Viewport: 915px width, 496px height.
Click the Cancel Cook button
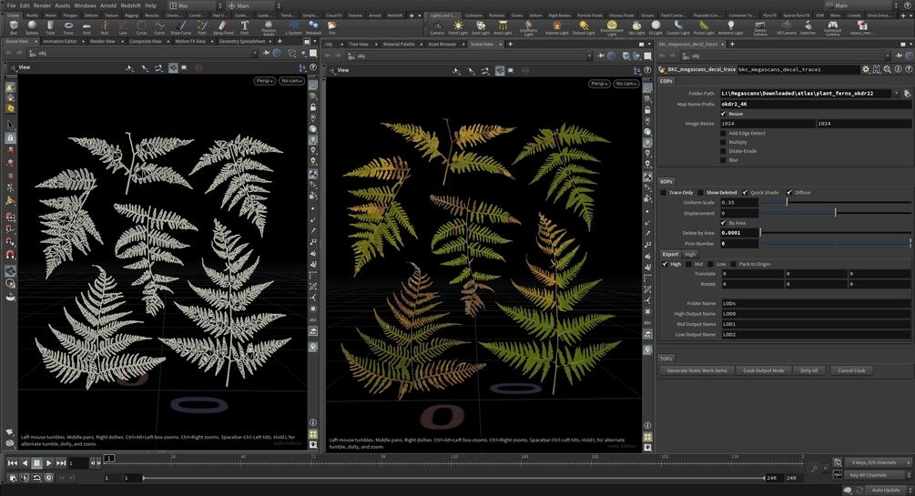pyautogui.click(x=851, y=370)
